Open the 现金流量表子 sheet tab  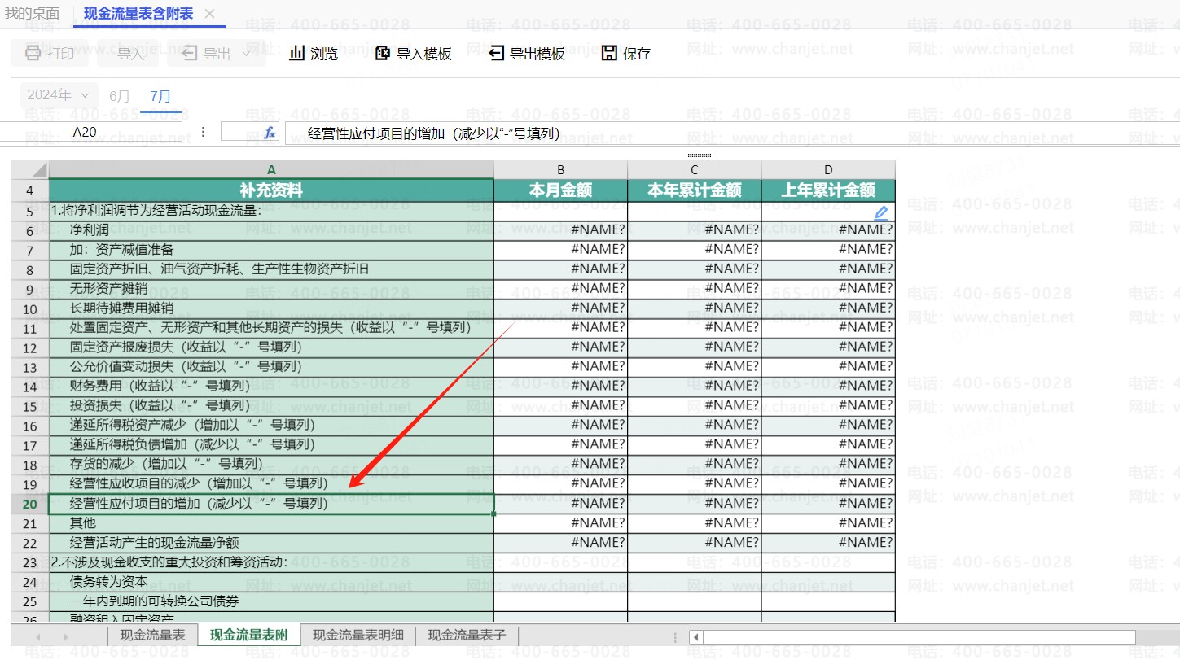click(467, 636)
